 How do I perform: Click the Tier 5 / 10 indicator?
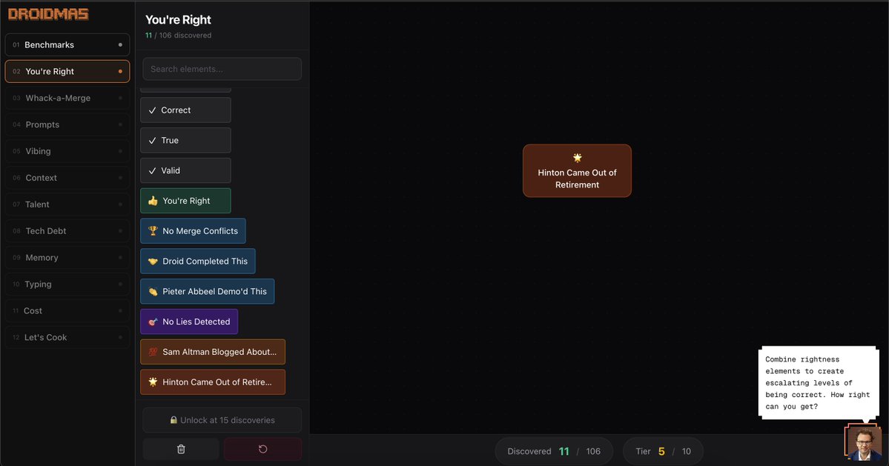[663, 451]
